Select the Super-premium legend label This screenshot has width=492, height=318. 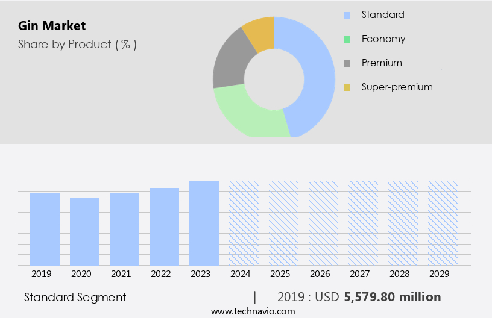(397, 87)
